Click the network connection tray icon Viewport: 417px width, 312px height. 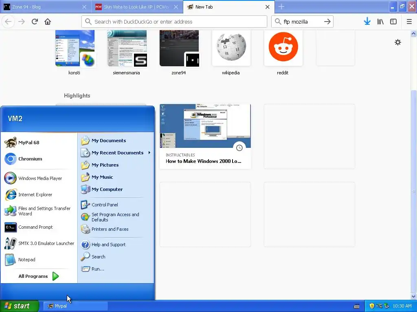[x=379, y=306]
